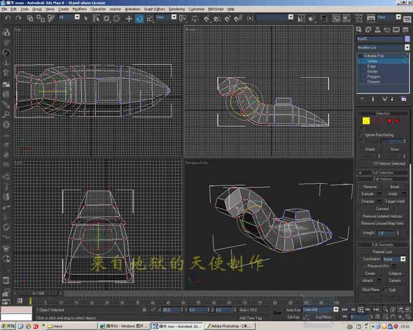This screenshot has width=413, height=331.
Task: Open Adobe Photoshop from taskbar
Action: point(230,327)
